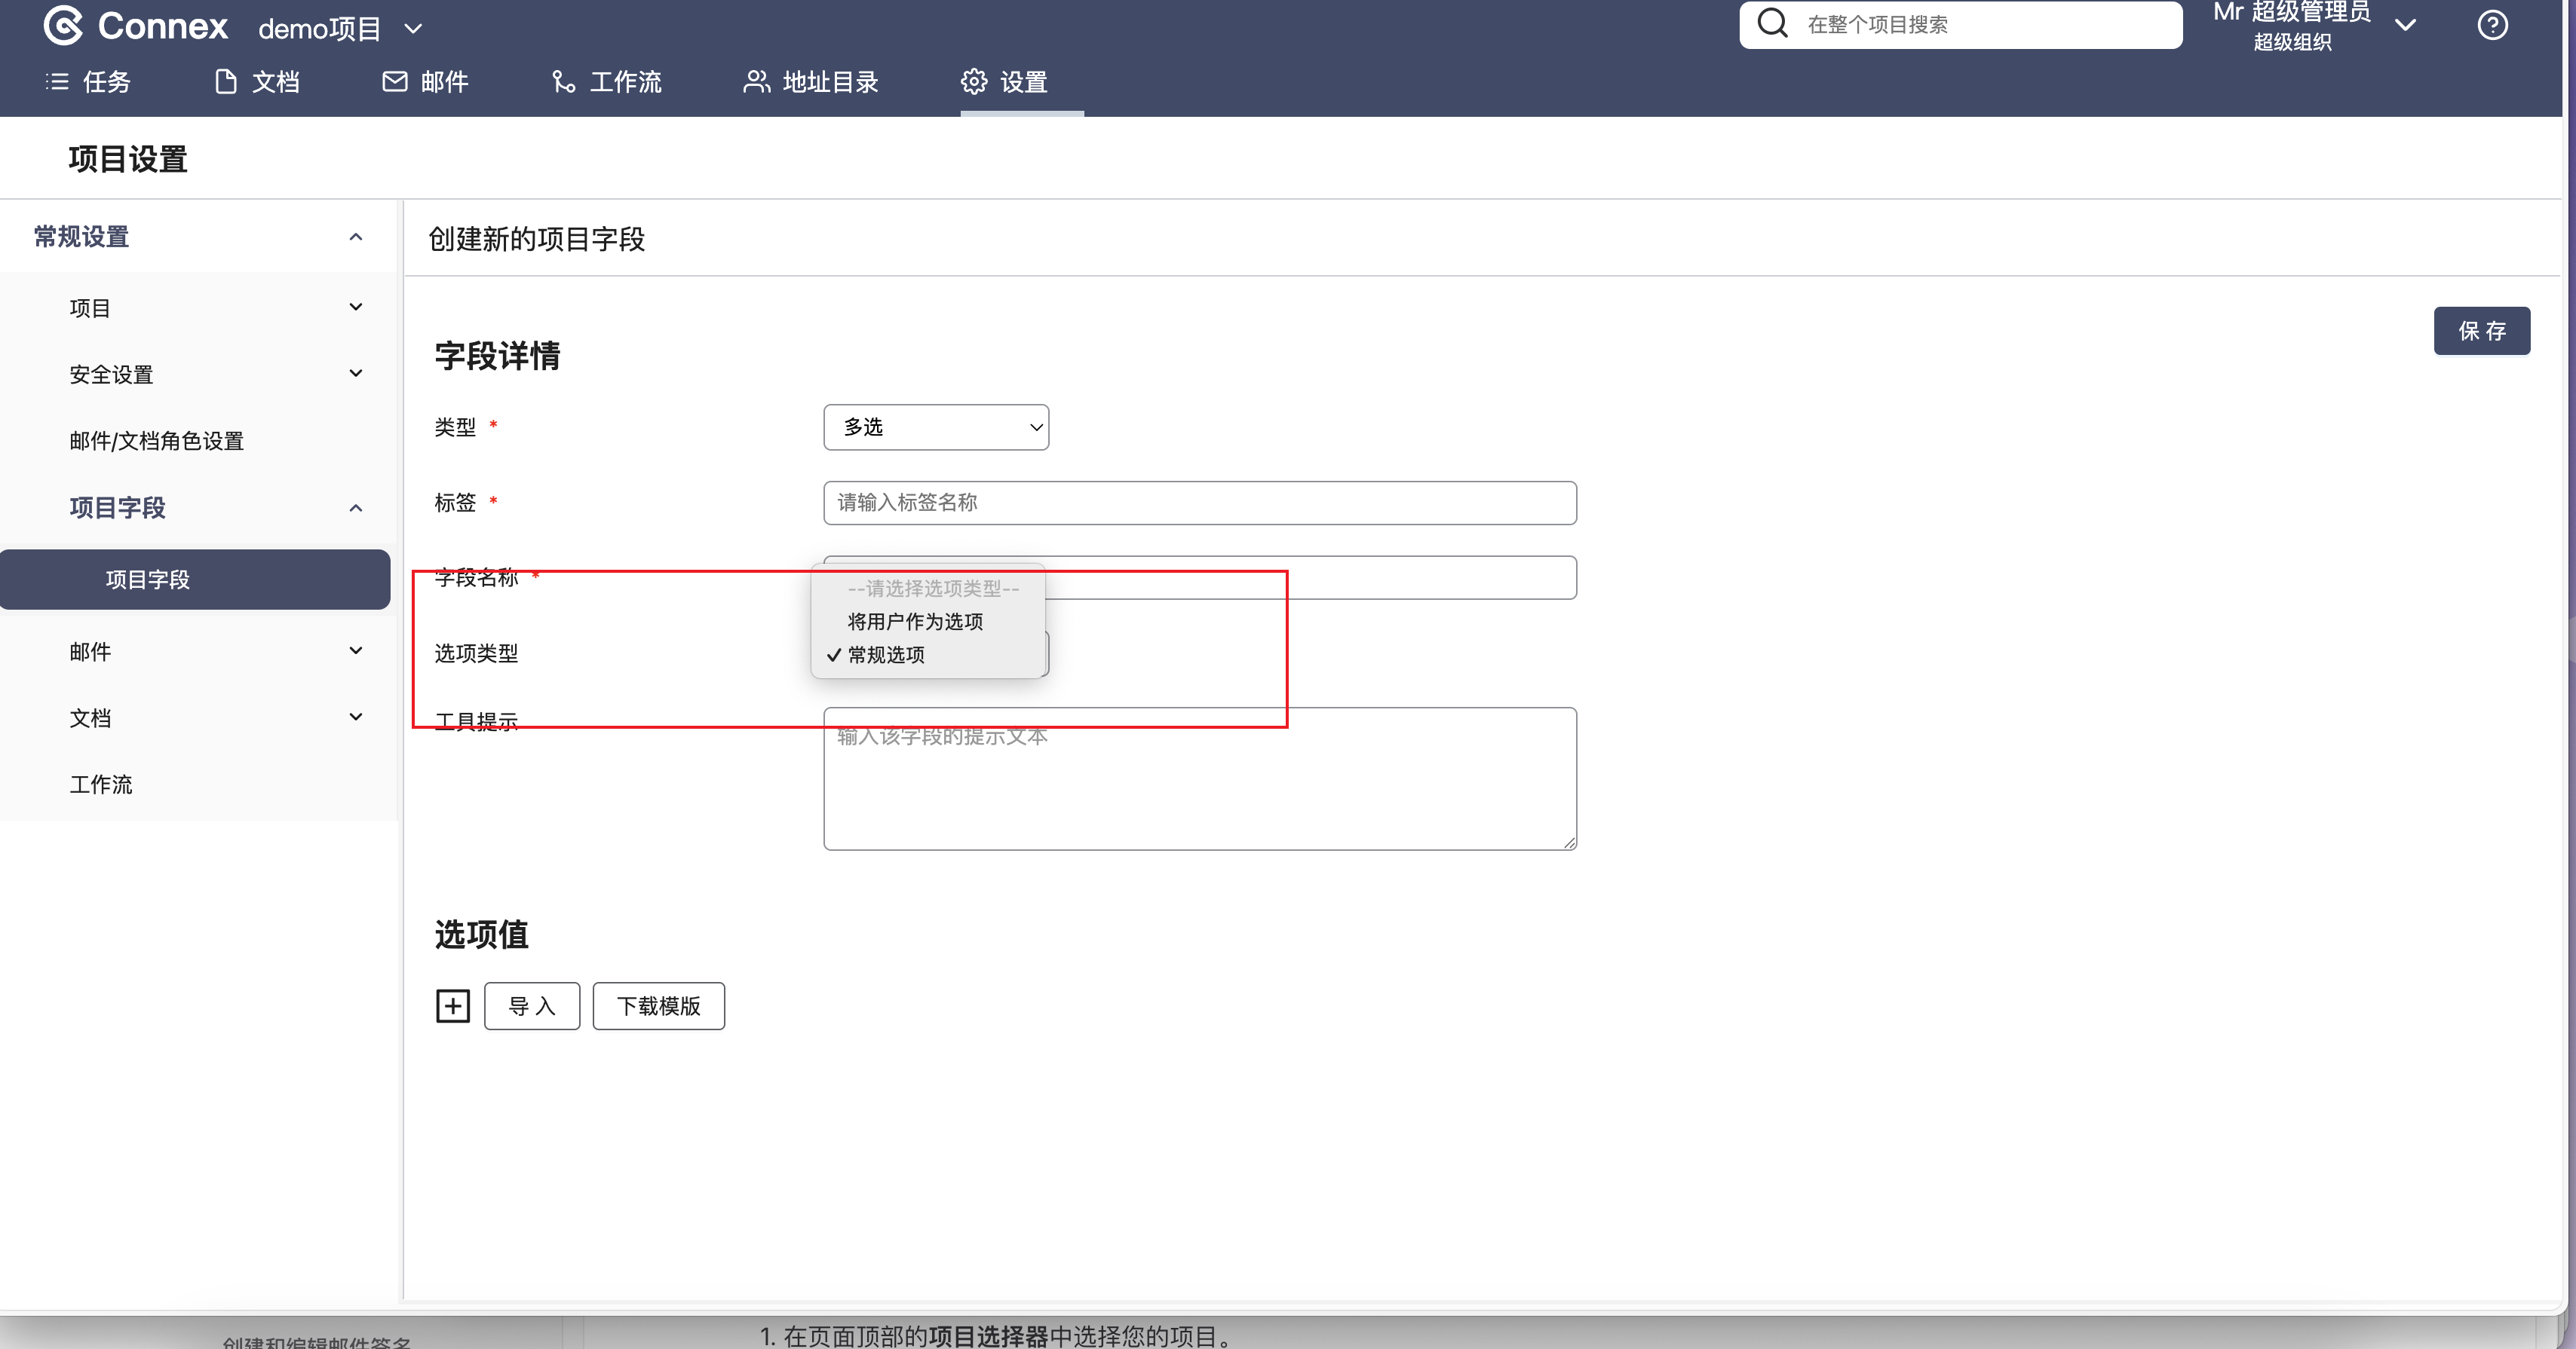Choose 将用户作为选项 from the dropdown list
Viewport: 2576px width, 1349px height.
[915, 622]
